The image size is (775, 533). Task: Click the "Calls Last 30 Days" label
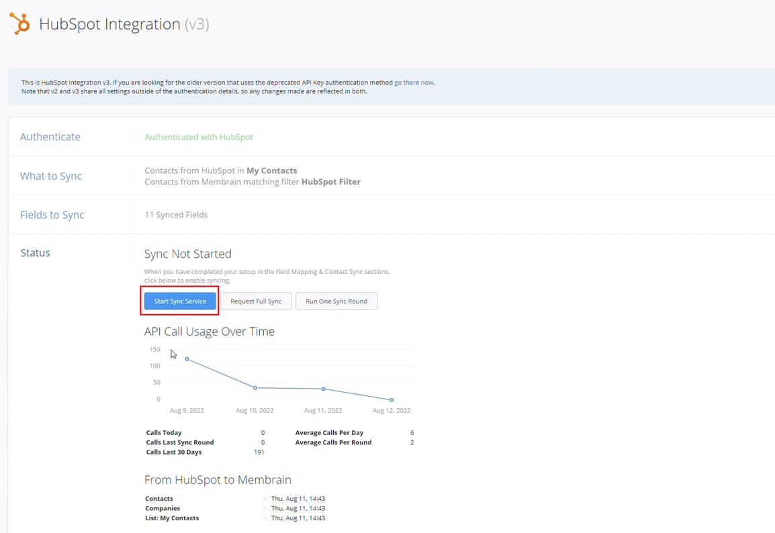pos(173,452)
